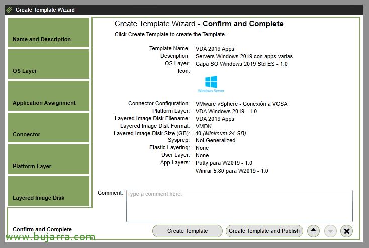Image resolution: width=369 pixels, height=248 pixels.
Task: Click description 'Servers Windows 2019 con apps varias'
Action: tap(244, 56)
